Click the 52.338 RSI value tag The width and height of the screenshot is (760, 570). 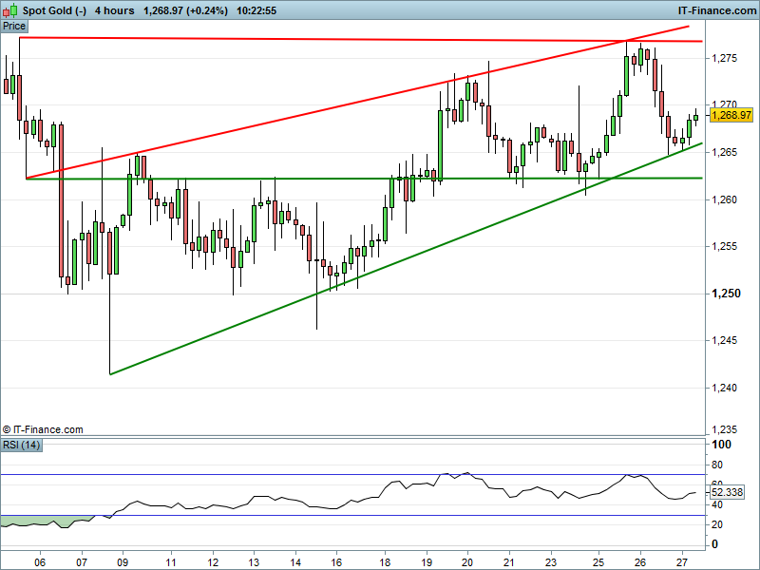[727, 492]
